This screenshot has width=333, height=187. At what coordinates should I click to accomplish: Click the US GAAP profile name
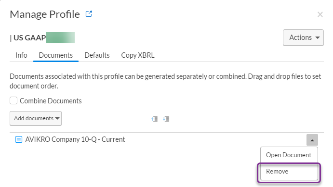point(28,37)
